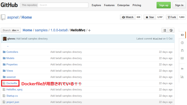
Task: Go to samples in the breadcrumb path
Action: click(x=41, y=30)
